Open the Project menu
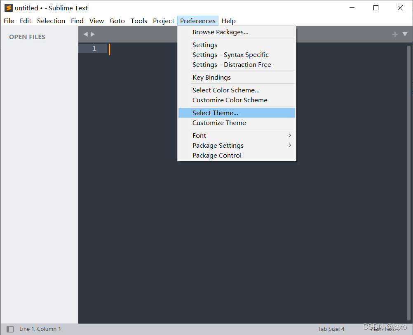Screen dimensions: 413x335 coord(164,21)
